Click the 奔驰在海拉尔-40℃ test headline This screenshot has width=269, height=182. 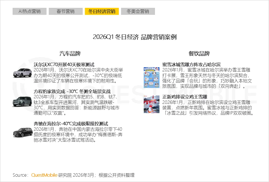coord(71,123)
